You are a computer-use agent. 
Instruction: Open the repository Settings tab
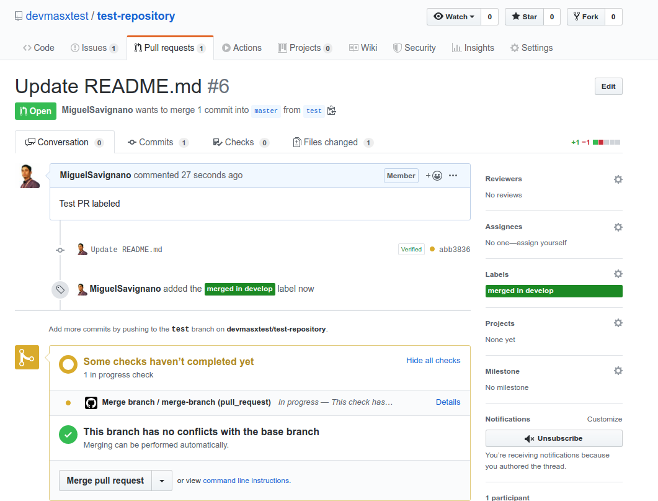531,48
